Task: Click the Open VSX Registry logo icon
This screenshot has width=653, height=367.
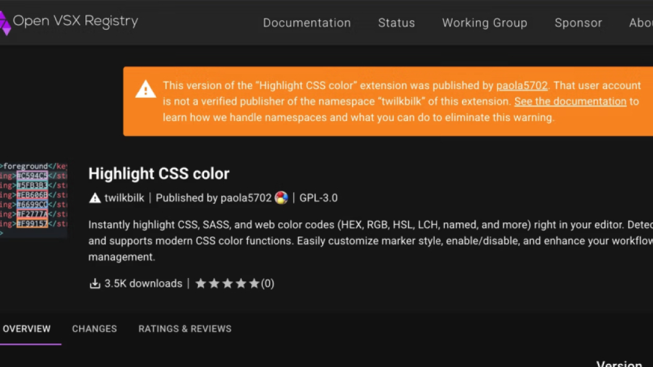Action: (x=5, y=22)
